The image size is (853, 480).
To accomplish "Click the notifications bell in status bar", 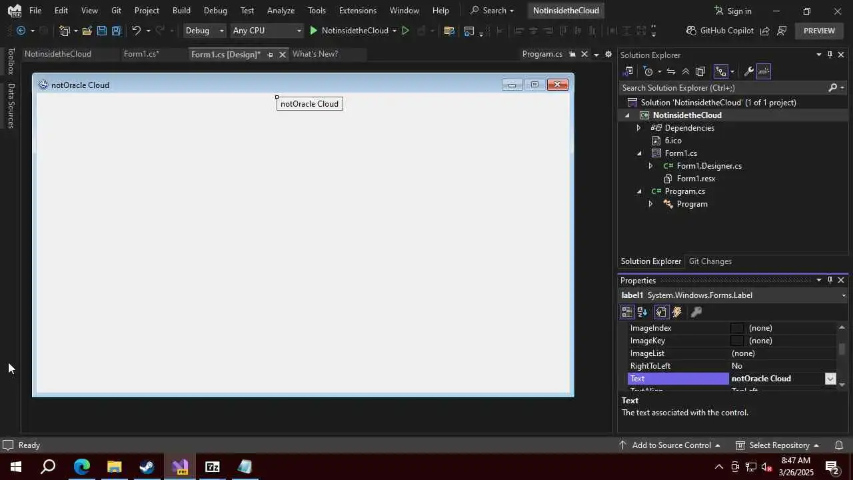I will click(839, 445).
